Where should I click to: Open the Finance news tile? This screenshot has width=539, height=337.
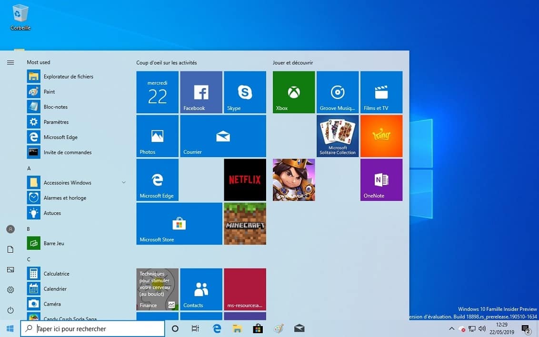point(158,289)
